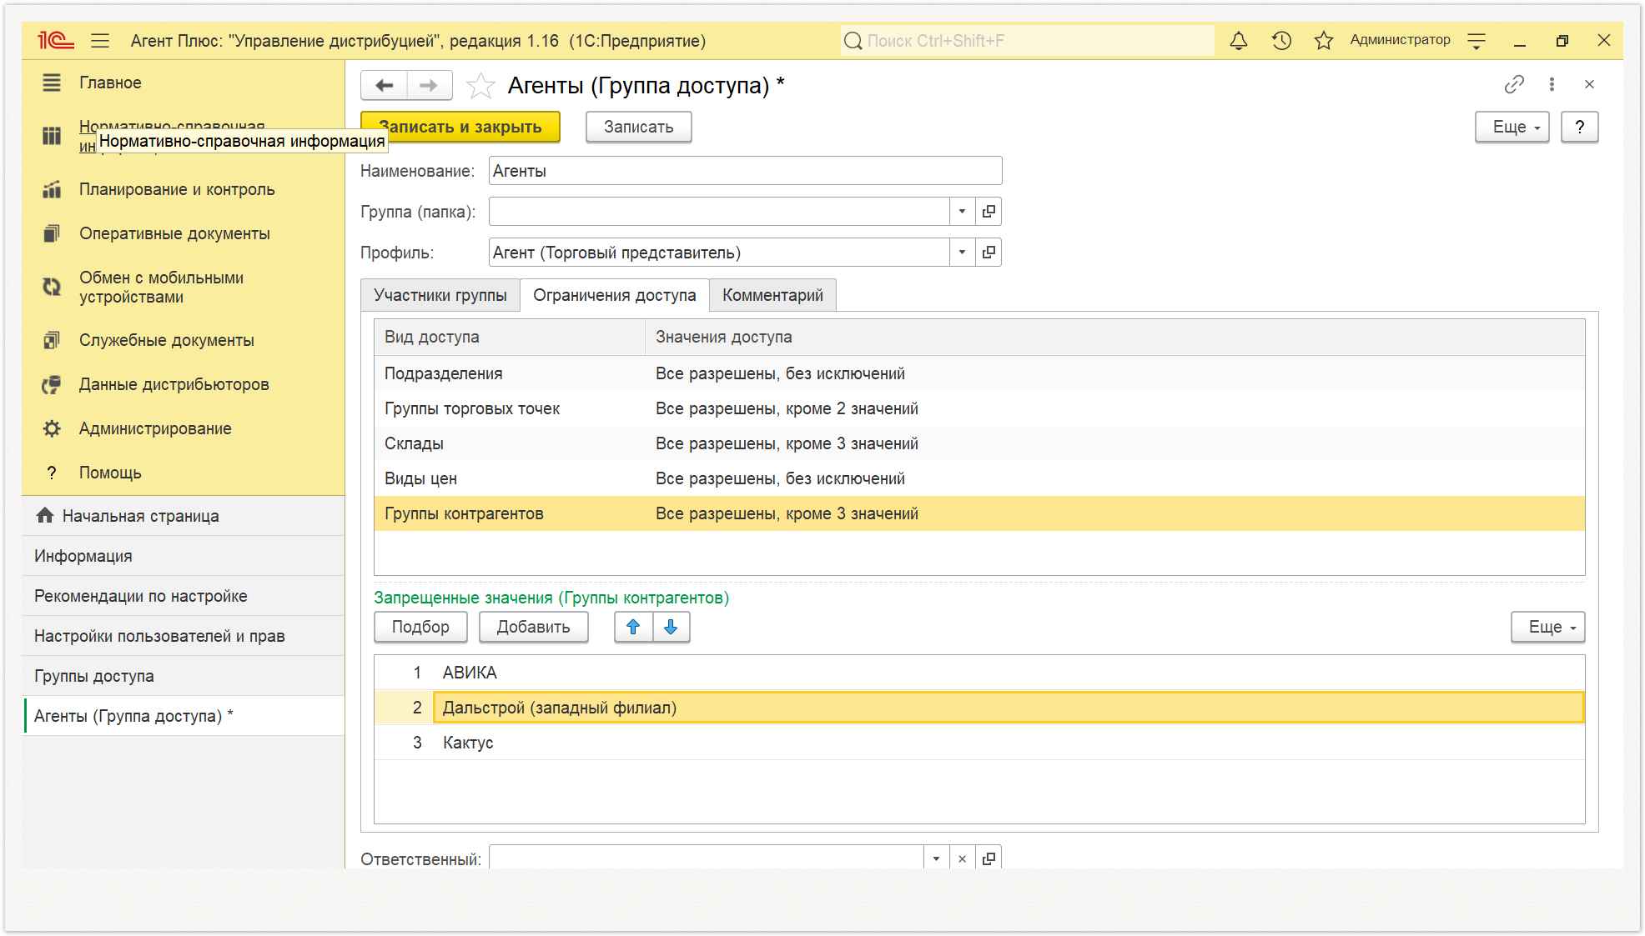Open Группы доступа page
This screenshot has width=1645, height=936.
coord(184,676)
